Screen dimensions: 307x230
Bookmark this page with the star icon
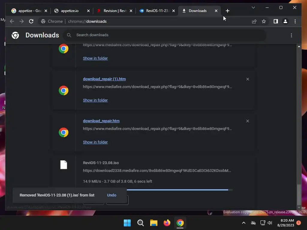264,21
